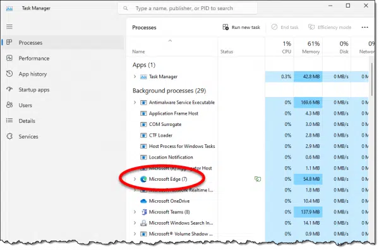Click the Efficiency mode leaf icon in toolbar
This screenshot has height=250, width=379.
click(x=311, y=27)
